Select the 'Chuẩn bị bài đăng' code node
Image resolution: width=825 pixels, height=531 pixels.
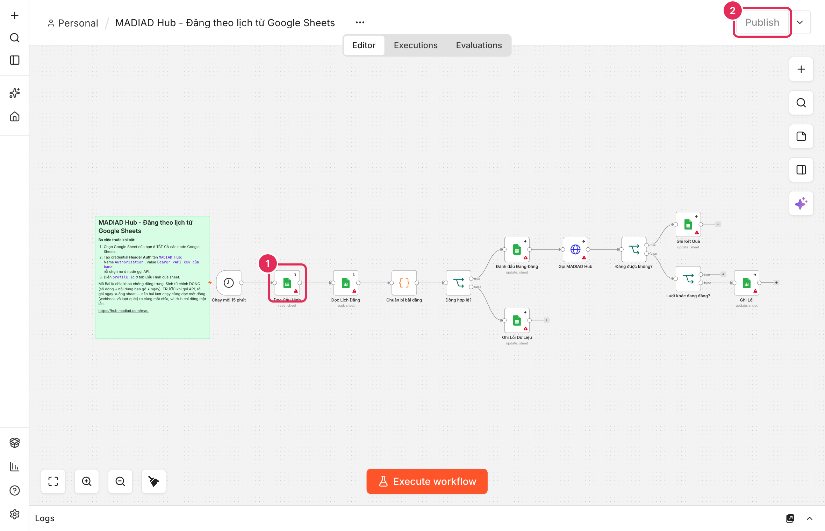(x=404, y=283)
